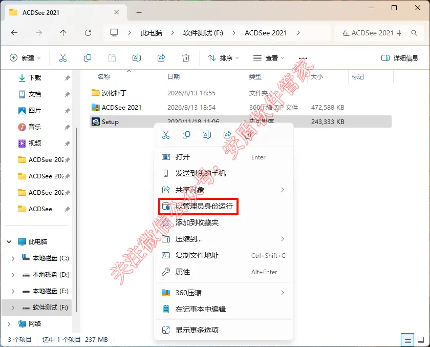Sort by the 名称 column header

pos(103,76)
